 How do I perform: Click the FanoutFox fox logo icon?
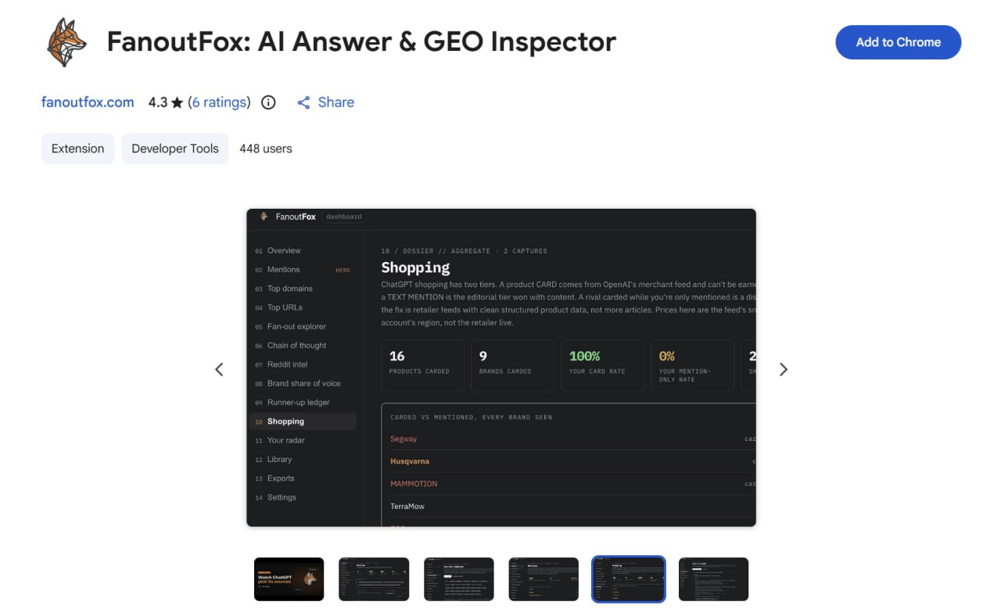[x=66, y=42]
